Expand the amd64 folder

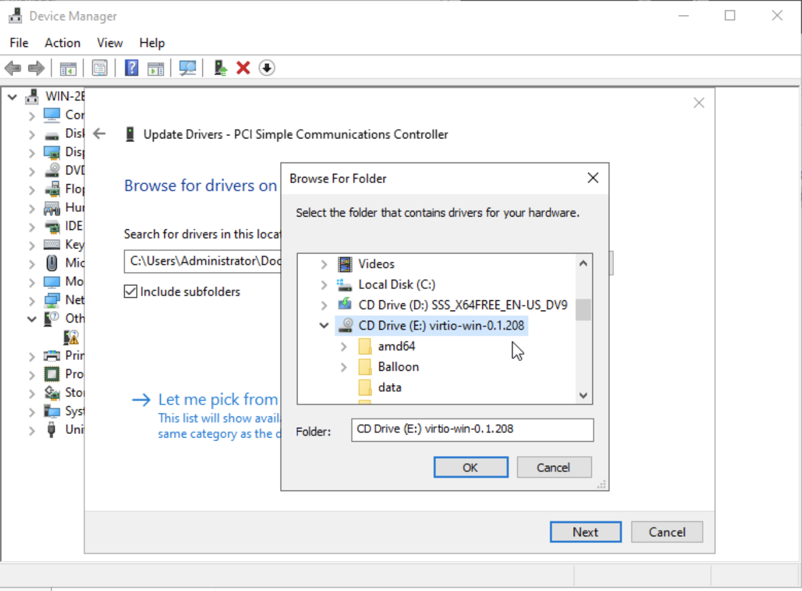point(343,347)
